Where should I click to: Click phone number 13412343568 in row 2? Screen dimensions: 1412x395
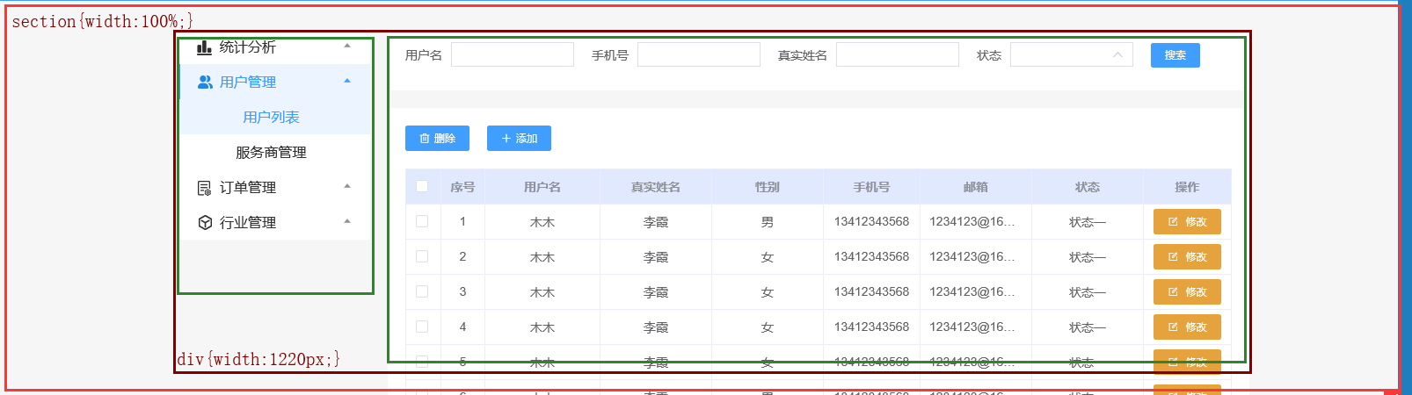(x=871, y=256)
